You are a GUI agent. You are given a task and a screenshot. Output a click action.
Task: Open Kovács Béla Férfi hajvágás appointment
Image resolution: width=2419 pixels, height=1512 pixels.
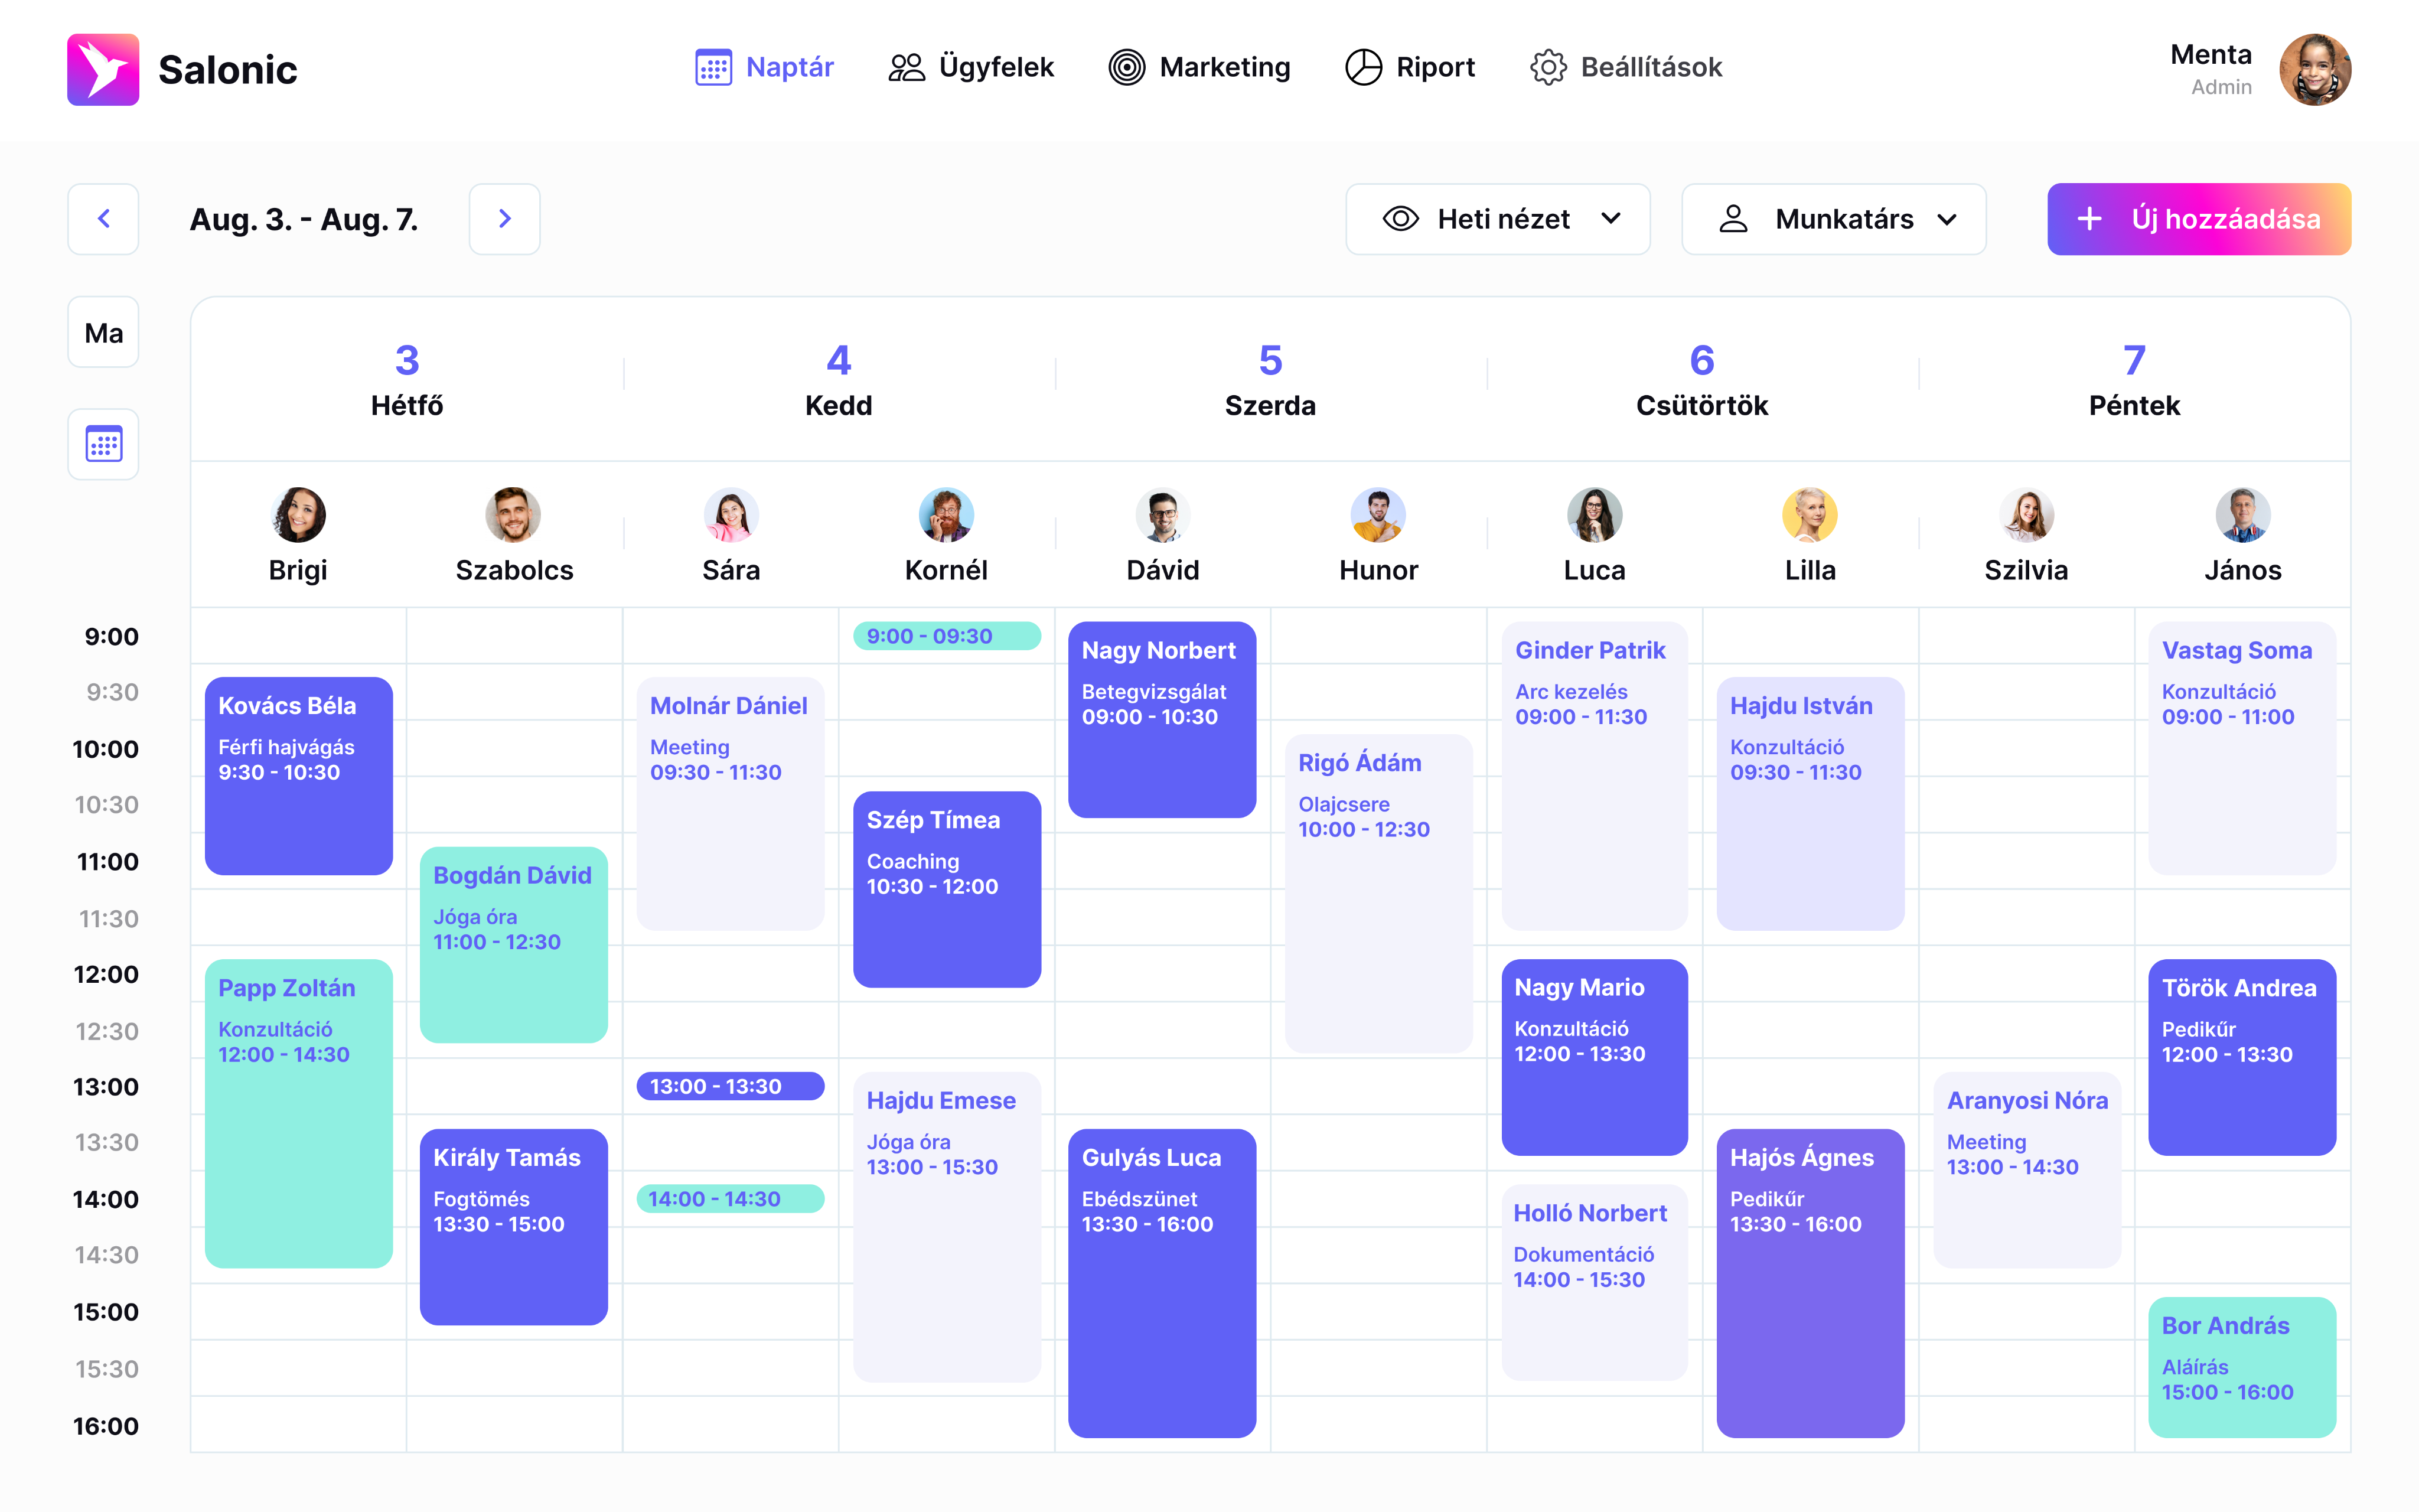[298, 775]
